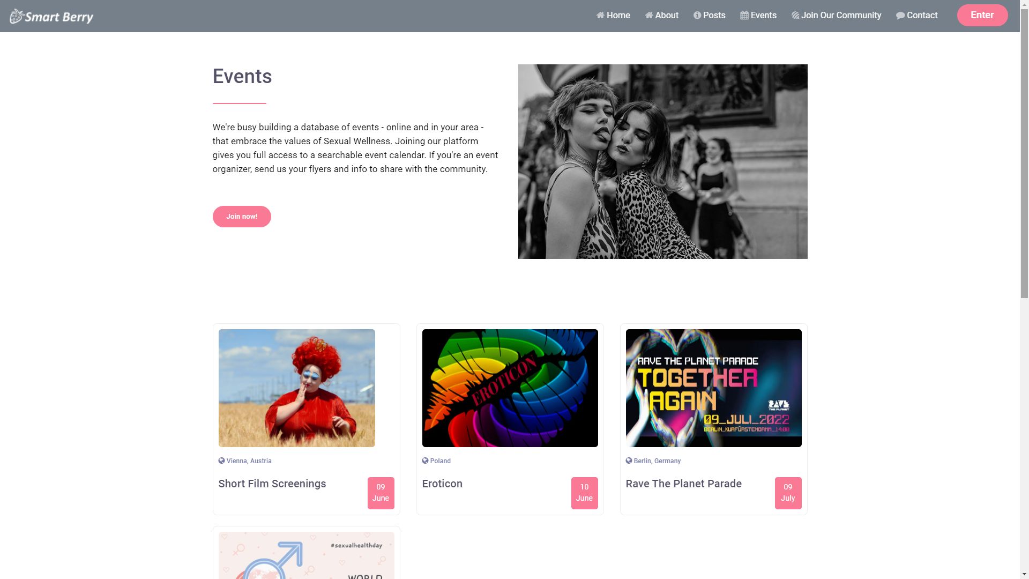This screenshot has height=579, width=1029.
Task: Click the house icon beside About
Action: pyautogui.click(x=649, y=16)
